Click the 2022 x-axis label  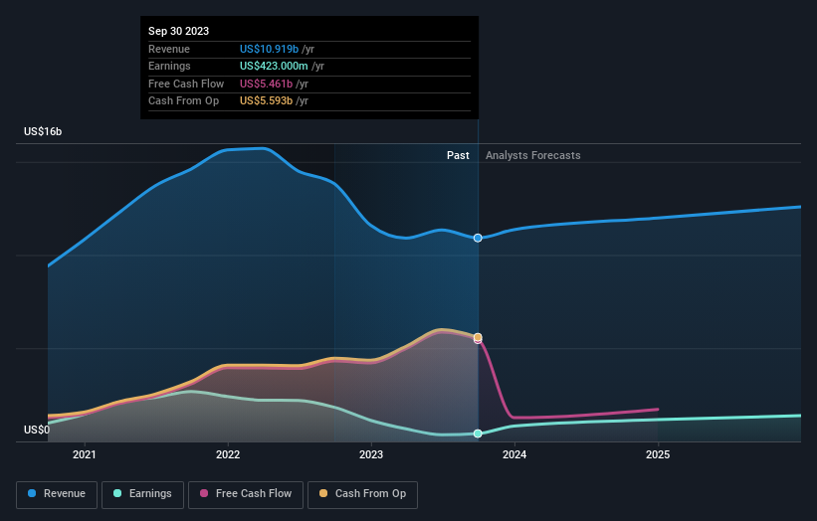tap(228, 455)
